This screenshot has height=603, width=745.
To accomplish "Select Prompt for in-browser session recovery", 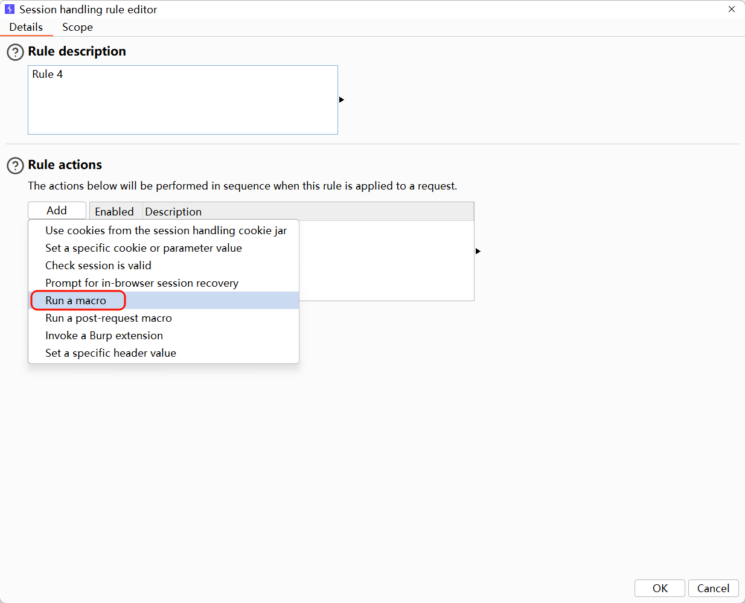I will pos(142,283).
